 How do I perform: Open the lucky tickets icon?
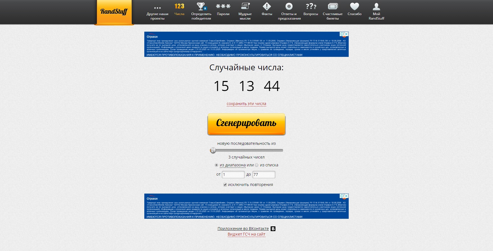[x=333, y=6]
